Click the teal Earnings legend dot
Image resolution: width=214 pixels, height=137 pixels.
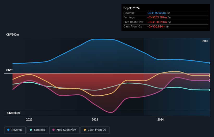point(31,130)
